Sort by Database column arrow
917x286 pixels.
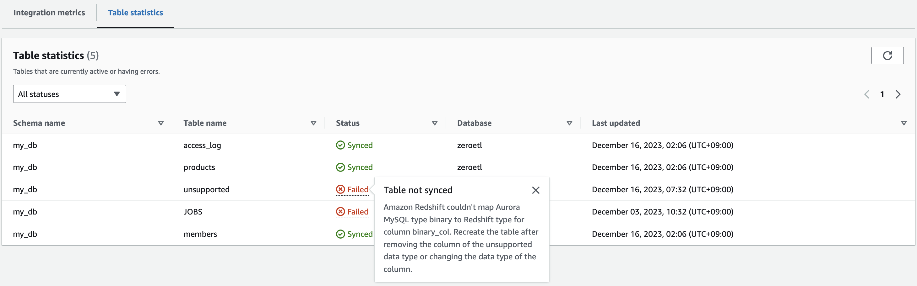coord(569,123)
